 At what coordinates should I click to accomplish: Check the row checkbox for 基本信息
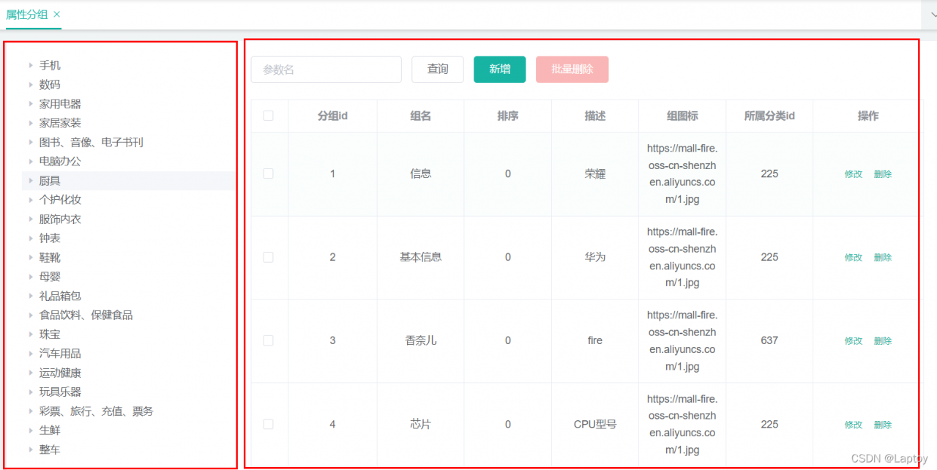(x=269, y=257)
